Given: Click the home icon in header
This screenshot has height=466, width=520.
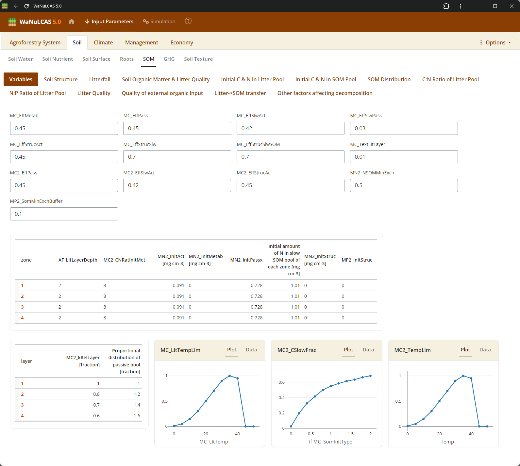Looking at the screenshot, I should point(72,22).
